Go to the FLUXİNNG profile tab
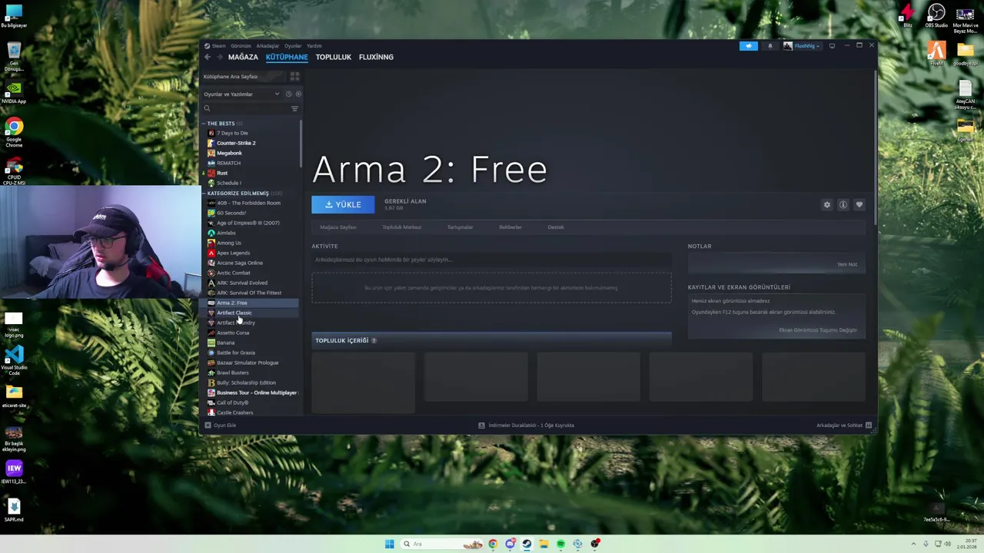 [376, 57]
